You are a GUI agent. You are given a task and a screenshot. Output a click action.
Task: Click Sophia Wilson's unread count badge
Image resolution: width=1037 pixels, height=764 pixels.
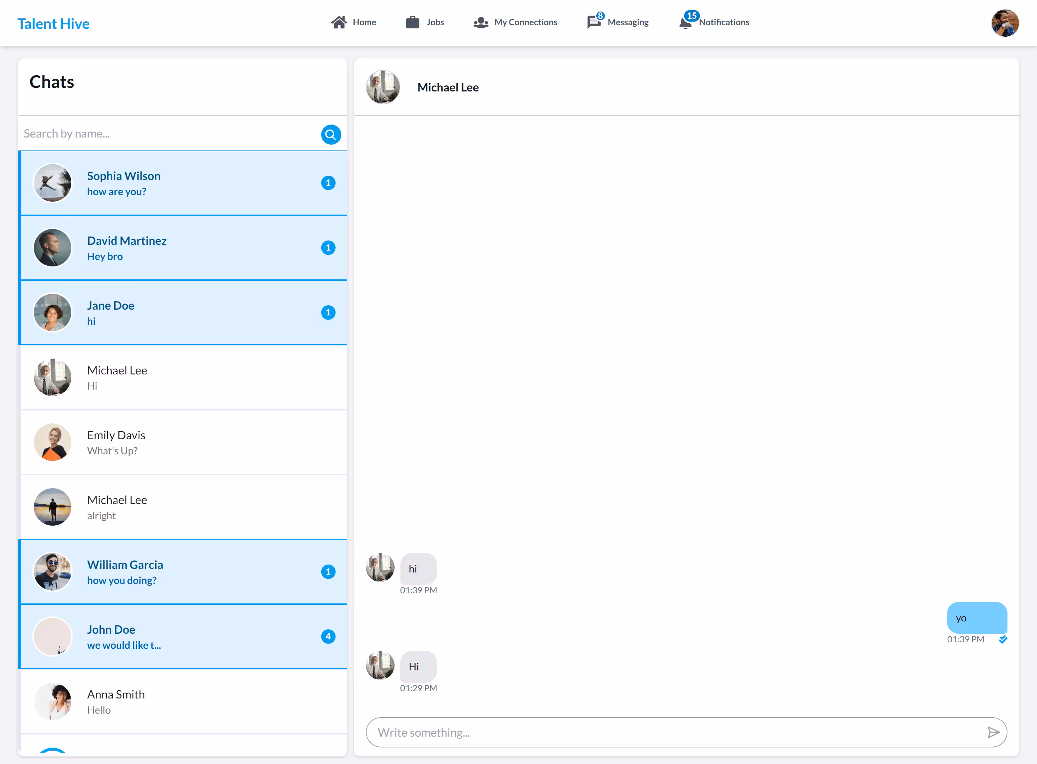coord(328,183)
